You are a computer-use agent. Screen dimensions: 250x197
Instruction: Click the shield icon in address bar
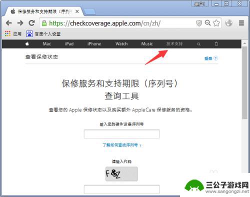click(199, 23)
